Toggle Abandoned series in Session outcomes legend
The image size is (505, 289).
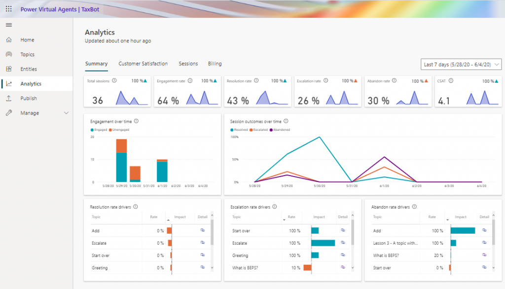point(280,130)
